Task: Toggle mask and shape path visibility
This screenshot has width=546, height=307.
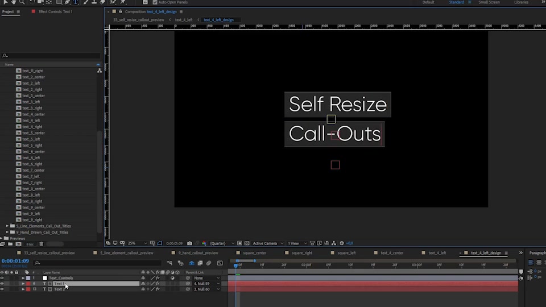Action: [x=159, y=243]
